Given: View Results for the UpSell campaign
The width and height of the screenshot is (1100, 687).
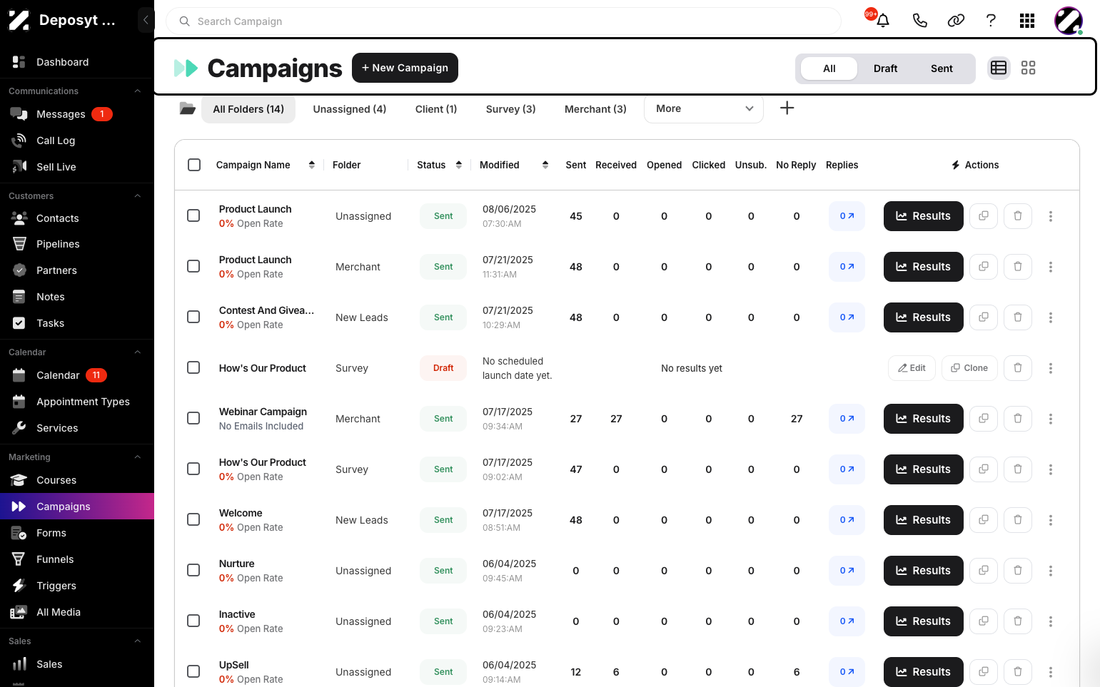Looking at the screenshot, I should click(x=924, y=672).
